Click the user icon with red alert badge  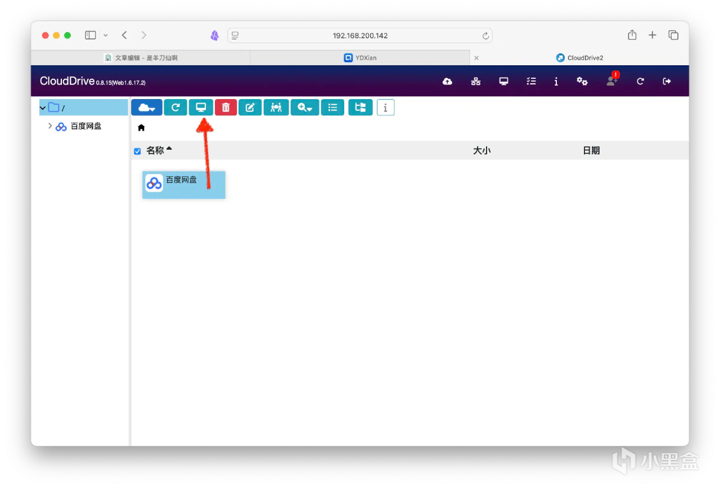tap(612, 80)
